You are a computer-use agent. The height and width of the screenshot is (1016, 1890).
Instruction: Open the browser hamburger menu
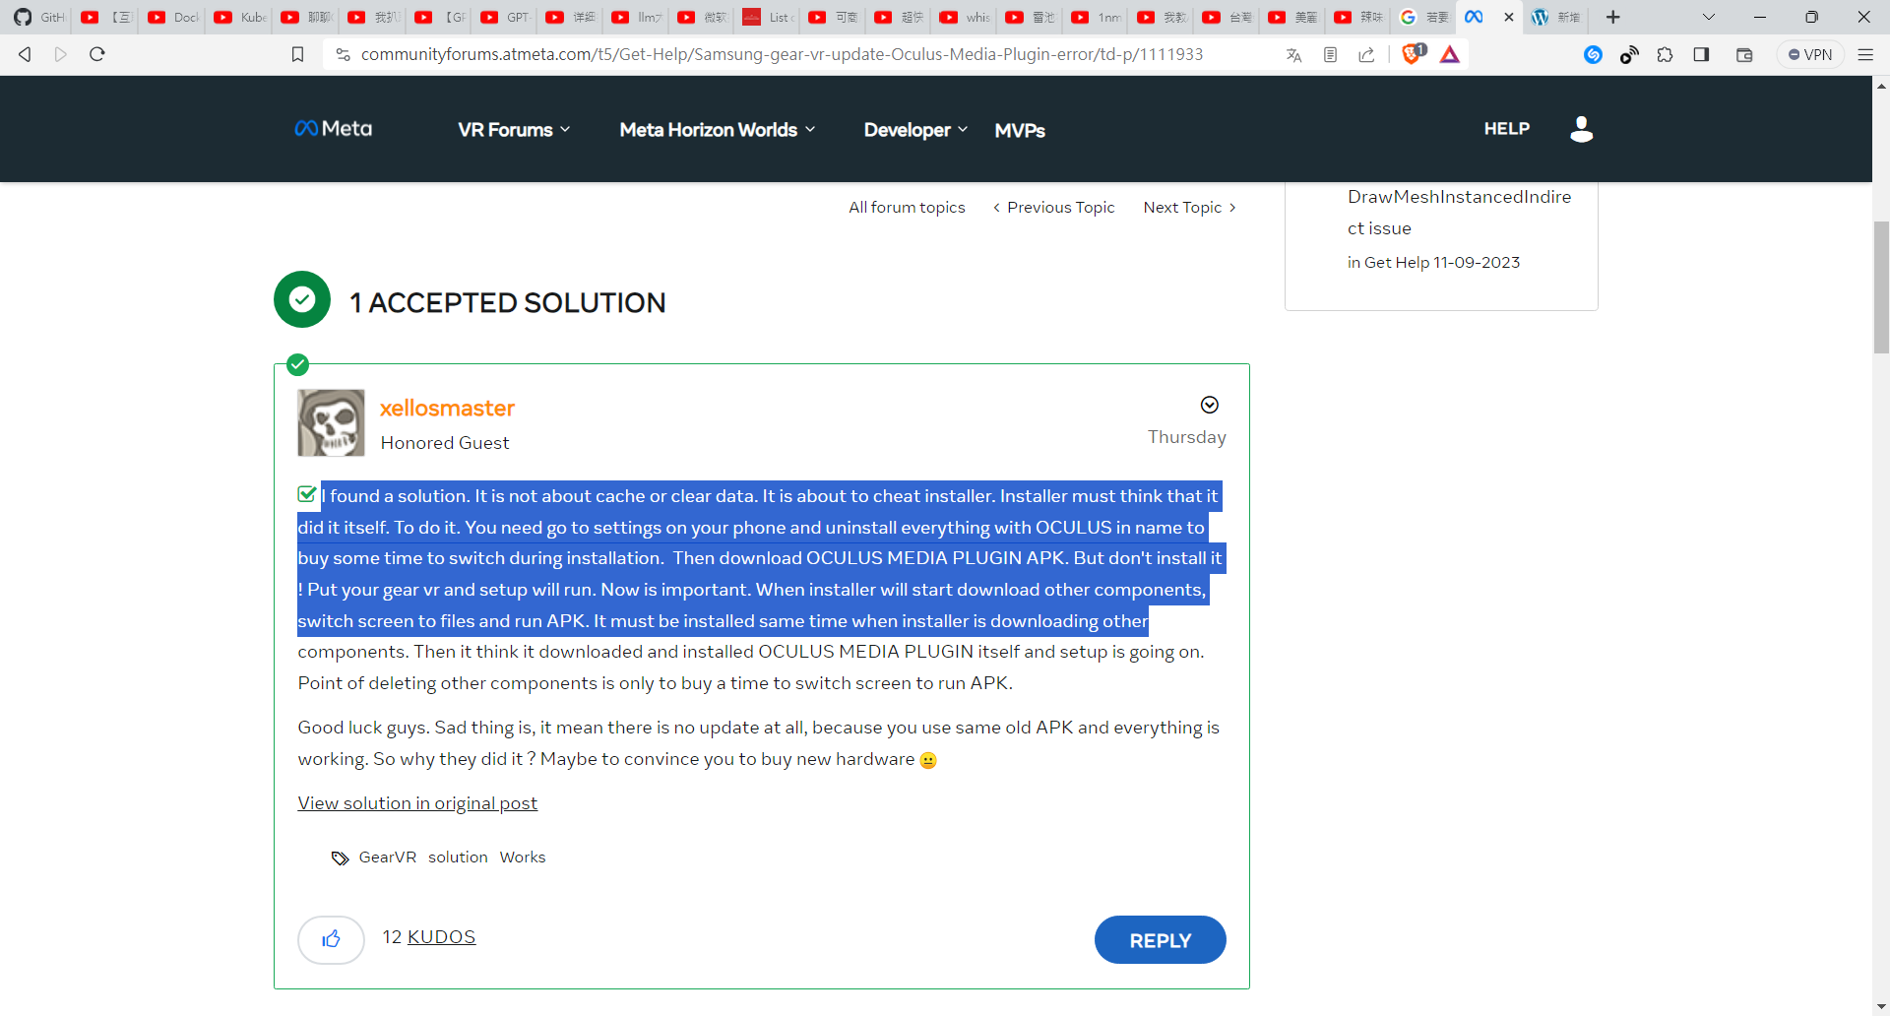coord(1865,55)
